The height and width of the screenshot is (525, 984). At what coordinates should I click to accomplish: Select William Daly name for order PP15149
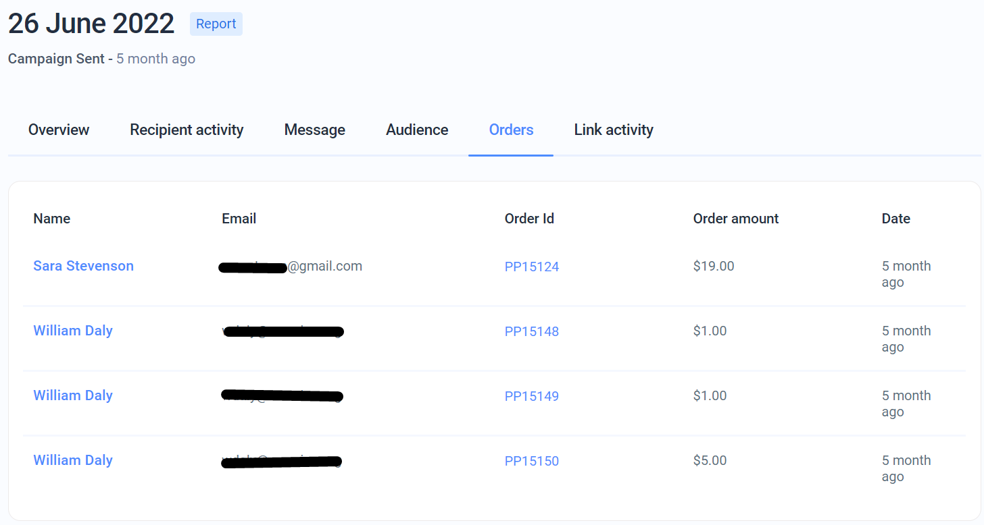(x=73, y=395)
